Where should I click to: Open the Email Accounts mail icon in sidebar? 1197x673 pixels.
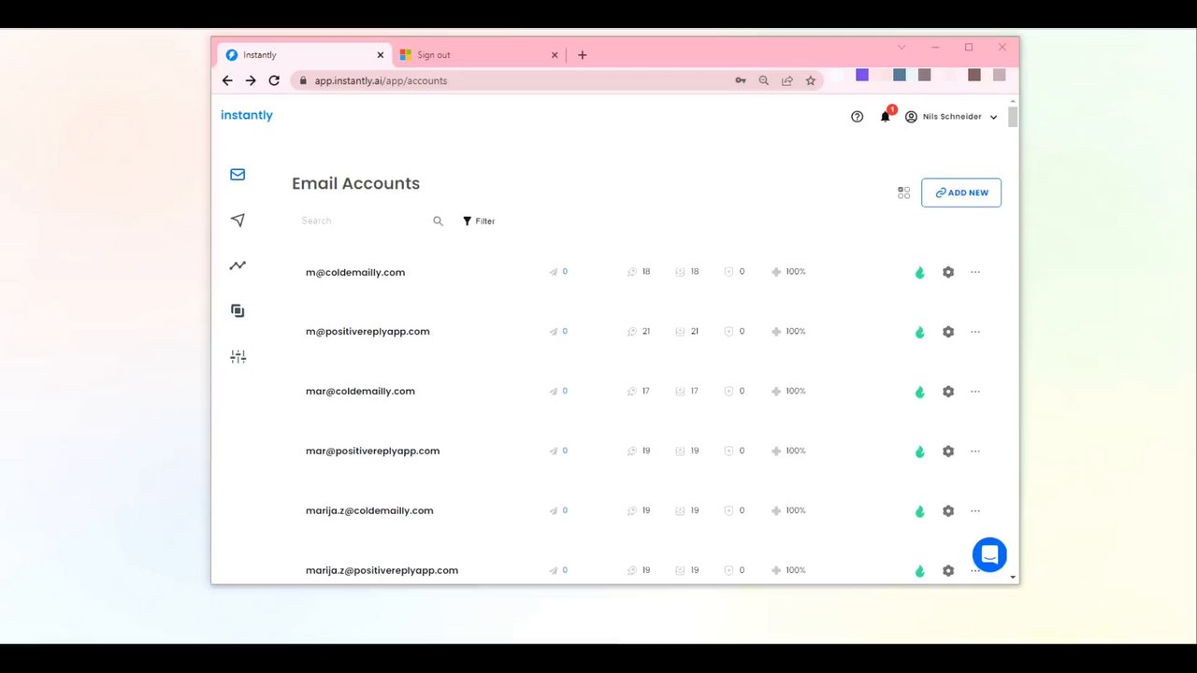(x=238, y=175)
